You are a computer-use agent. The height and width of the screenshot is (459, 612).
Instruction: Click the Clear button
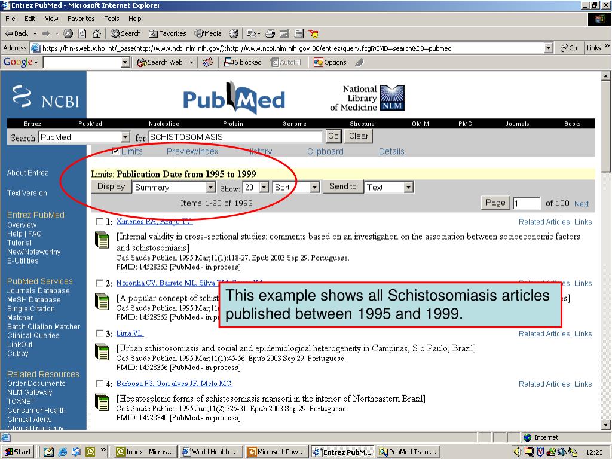[x=359, y=136]
